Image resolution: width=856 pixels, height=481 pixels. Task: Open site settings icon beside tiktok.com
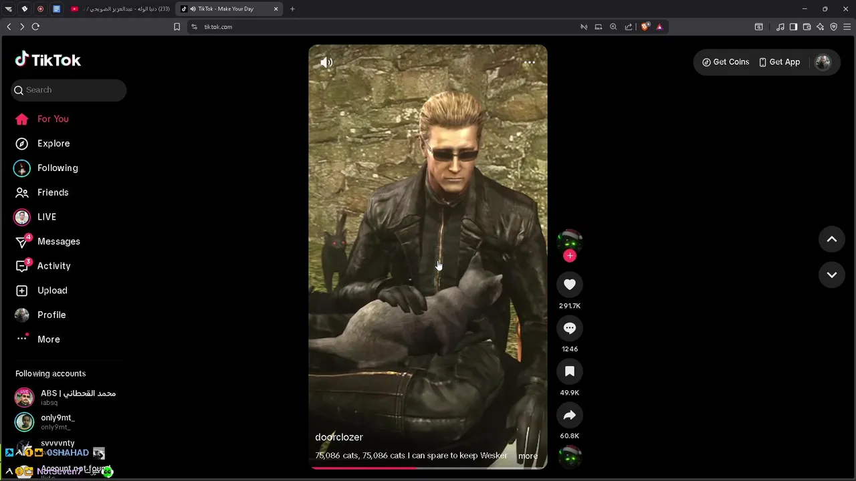click(x=194, y=27)
